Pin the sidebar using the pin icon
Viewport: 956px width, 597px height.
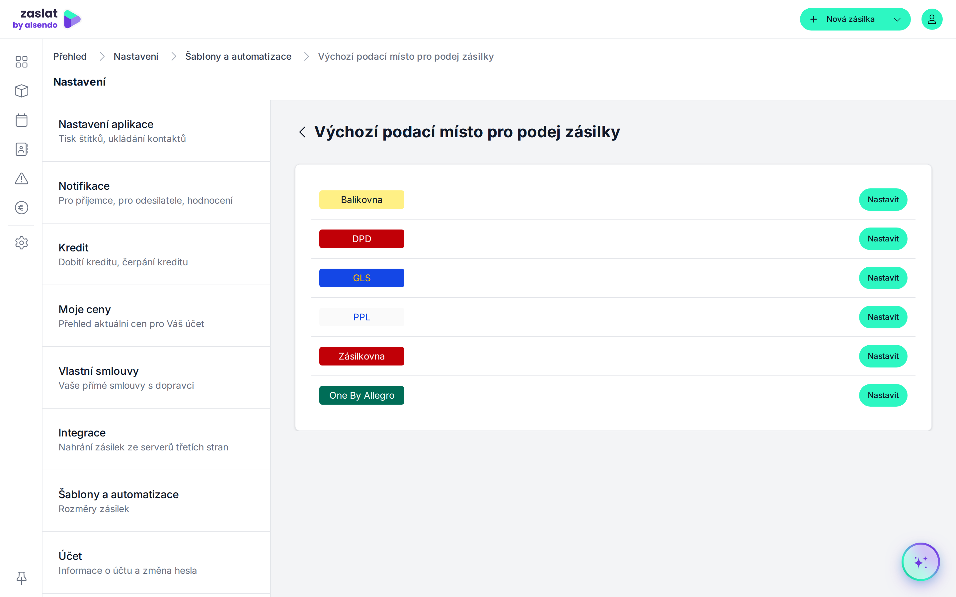(21, 578)
